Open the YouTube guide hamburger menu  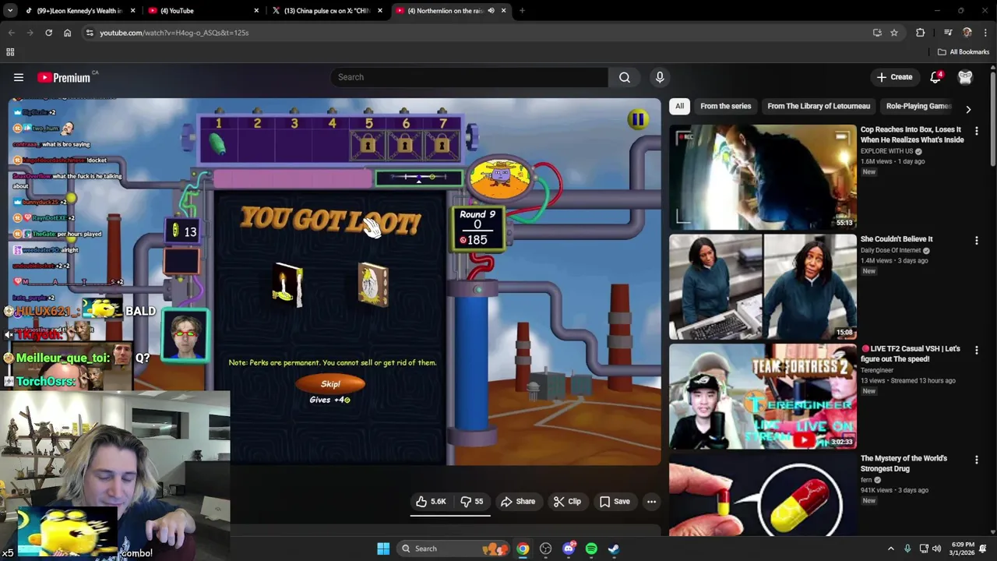tap(19, 77)
